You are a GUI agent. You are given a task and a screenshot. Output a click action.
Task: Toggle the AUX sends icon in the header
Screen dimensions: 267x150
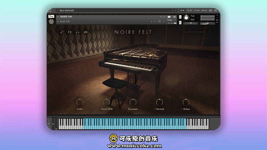217,20
